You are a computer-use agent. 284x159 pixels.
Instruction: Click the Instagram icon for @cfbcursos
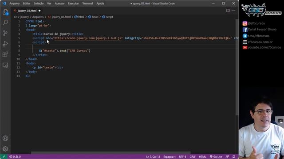pyautogui.click(x=245, y=23)
